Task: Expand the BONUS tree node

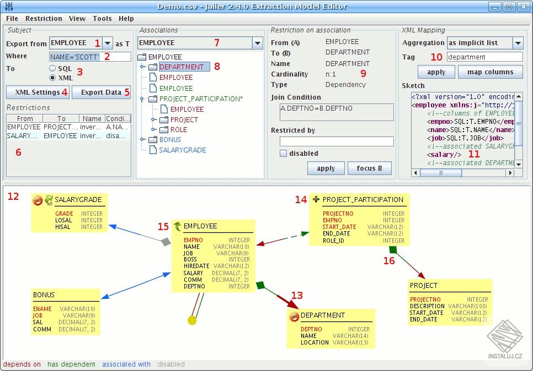Action: [143, 139]
